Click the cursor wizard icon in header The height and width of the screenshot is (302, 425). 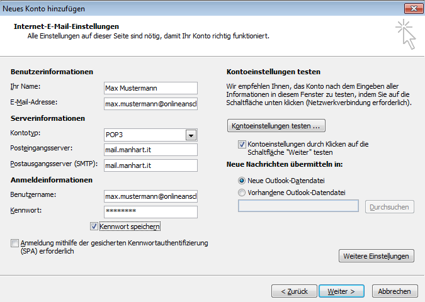click(405, 34)
